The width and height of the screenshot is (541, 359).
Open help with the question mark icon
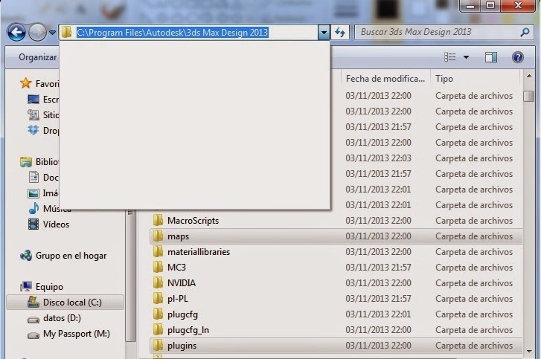[517, 57]
